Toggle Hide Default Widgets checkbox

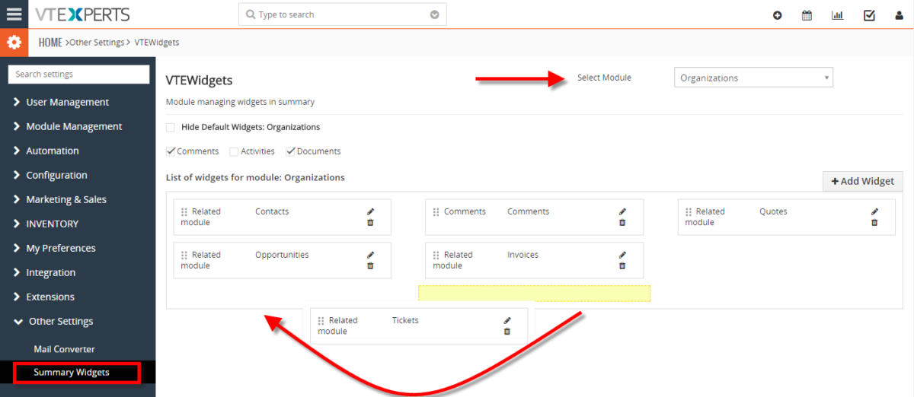pos(171,127)
